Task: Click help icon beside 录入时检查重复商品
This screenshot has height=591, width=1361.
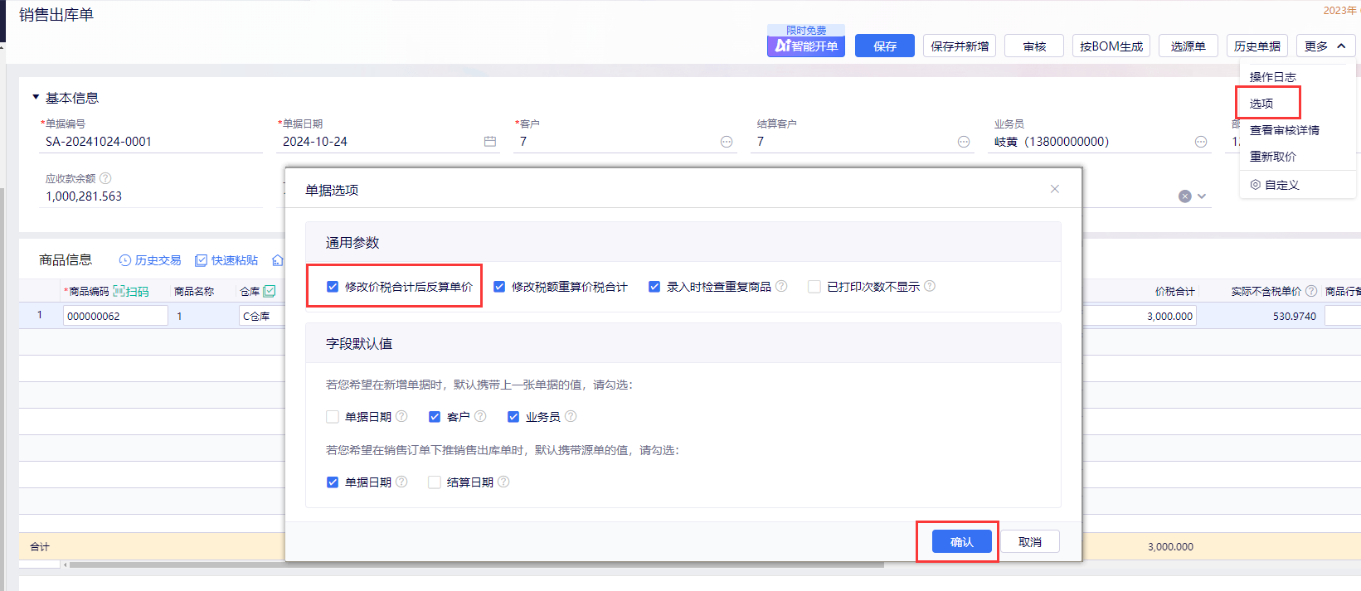Action: tap(781, 286)
